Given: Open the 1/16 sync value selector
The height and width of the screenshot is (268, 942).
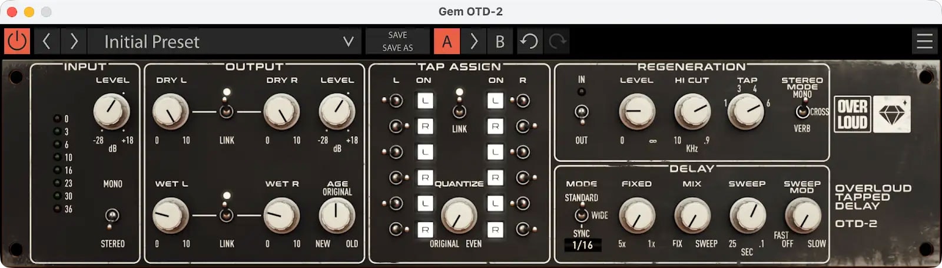Looking at the screenshot, I should pos(582,245).
